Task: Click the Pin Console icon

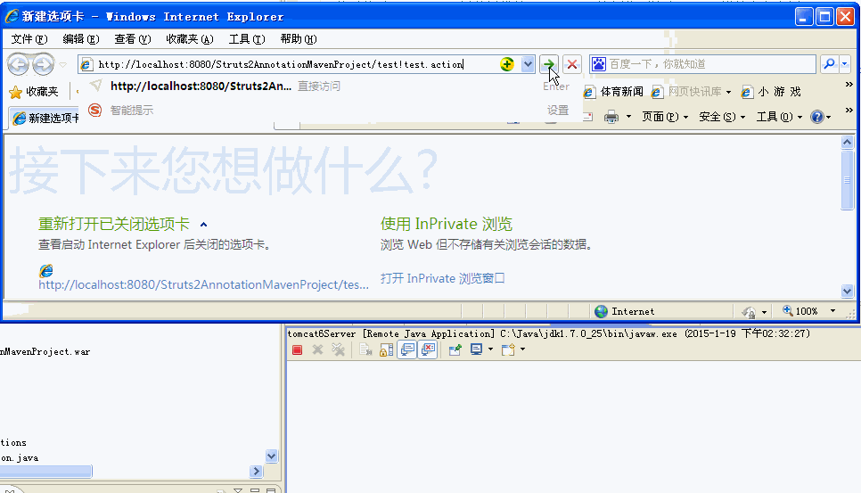Action: 455,349
